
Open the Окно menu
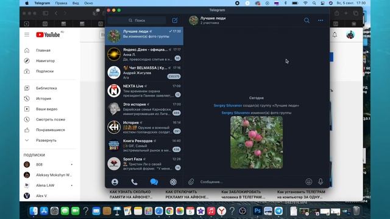tap(88, 3)
